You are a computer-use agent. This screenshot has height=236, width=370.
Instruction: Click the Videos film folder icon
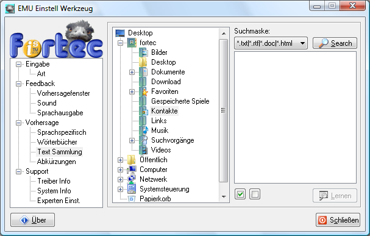point(143,150)
